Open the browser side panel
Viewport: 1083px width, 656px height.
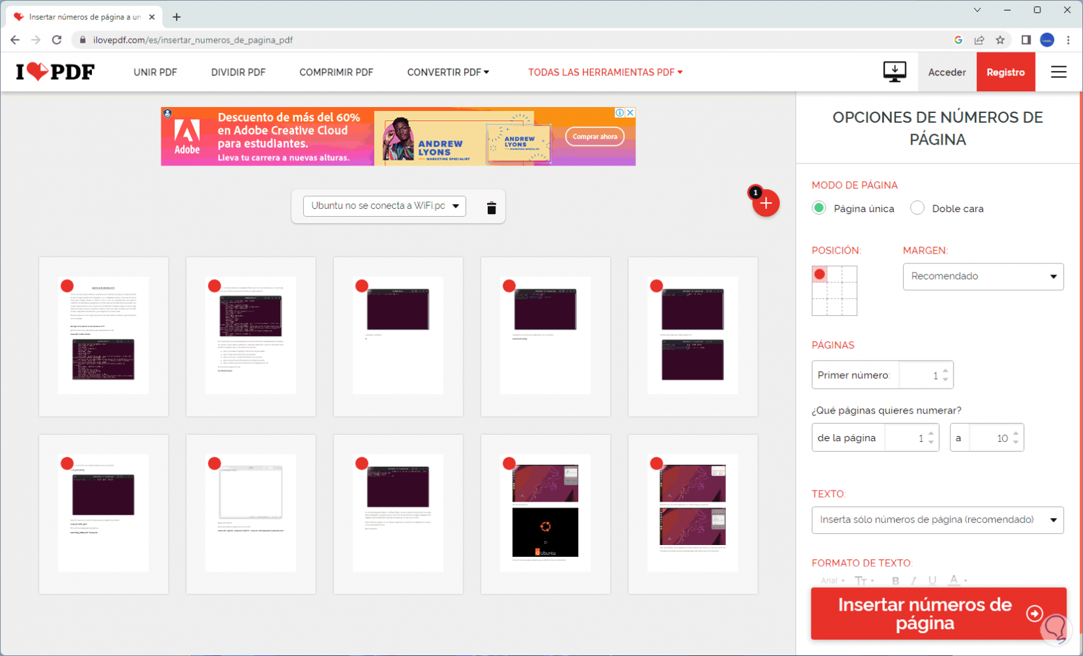point(1026,40)
